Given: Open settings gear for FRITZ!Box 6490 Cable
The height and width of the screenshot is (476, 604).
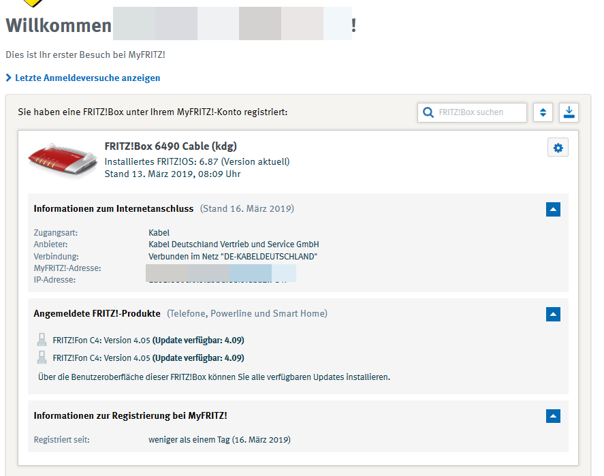Looking at the screenshot, I should coord(558,148).
